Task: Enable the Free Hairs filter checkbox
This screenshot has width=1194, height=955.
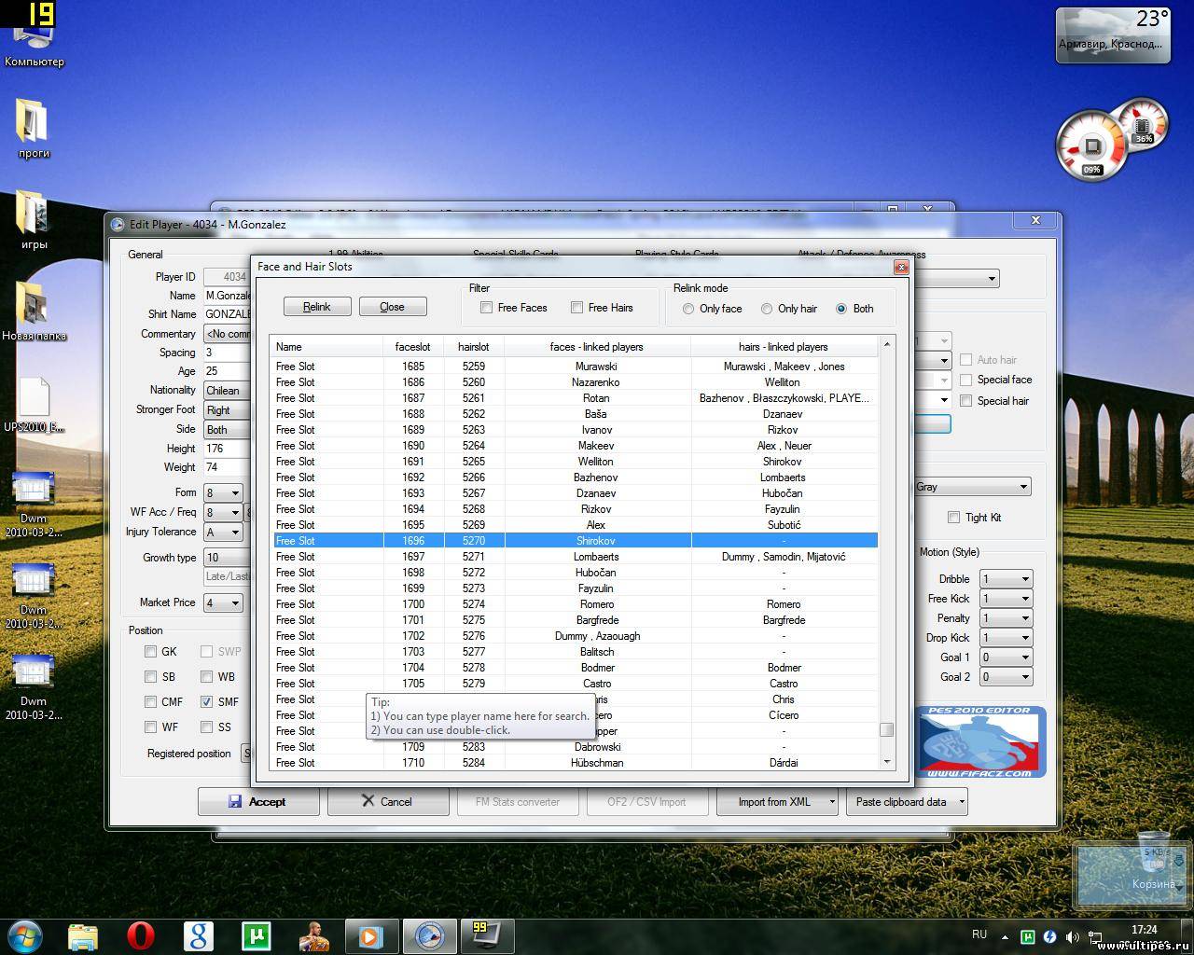Action: [x=576, y=308]
